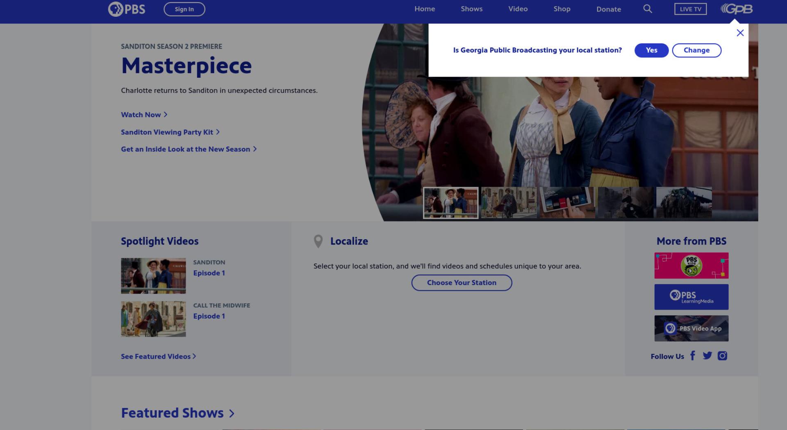
Task: Open Call the Midwife spotlight thumbnail
Action: coord(153,319)
